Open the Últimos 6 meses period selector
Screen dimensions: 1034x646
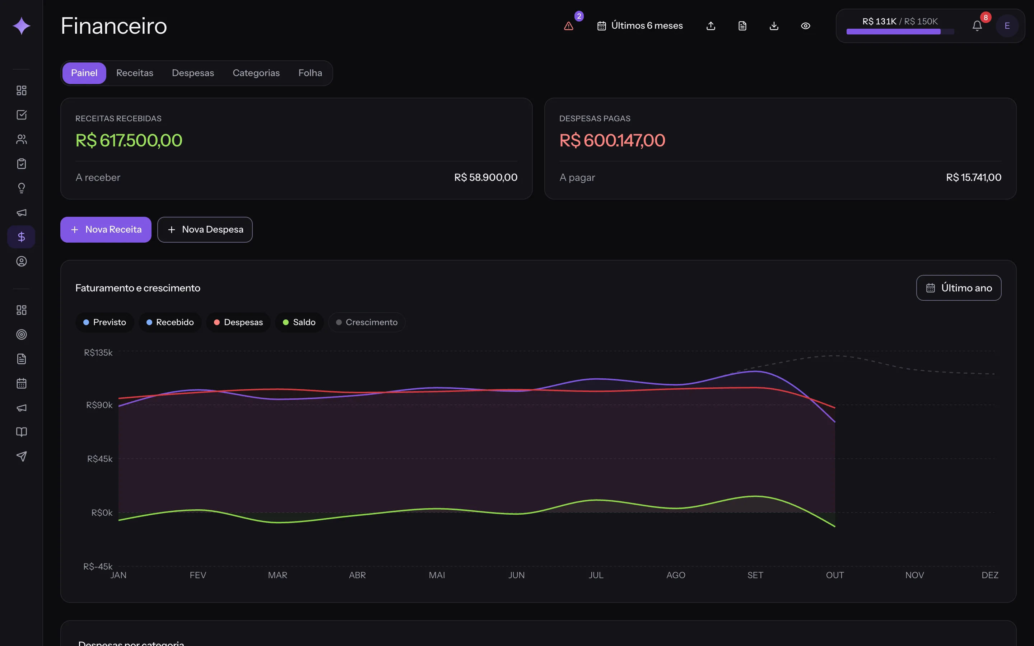click(x=640, y=26)
